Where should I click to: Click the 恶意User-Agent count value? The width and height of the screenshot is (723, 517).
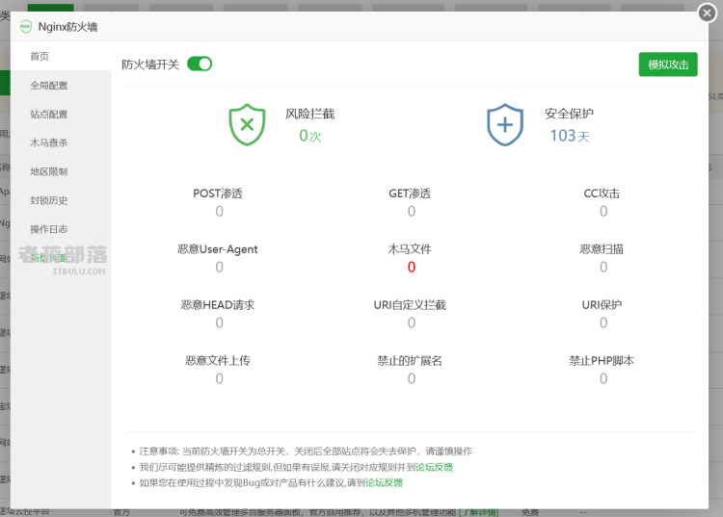point(219,267)
